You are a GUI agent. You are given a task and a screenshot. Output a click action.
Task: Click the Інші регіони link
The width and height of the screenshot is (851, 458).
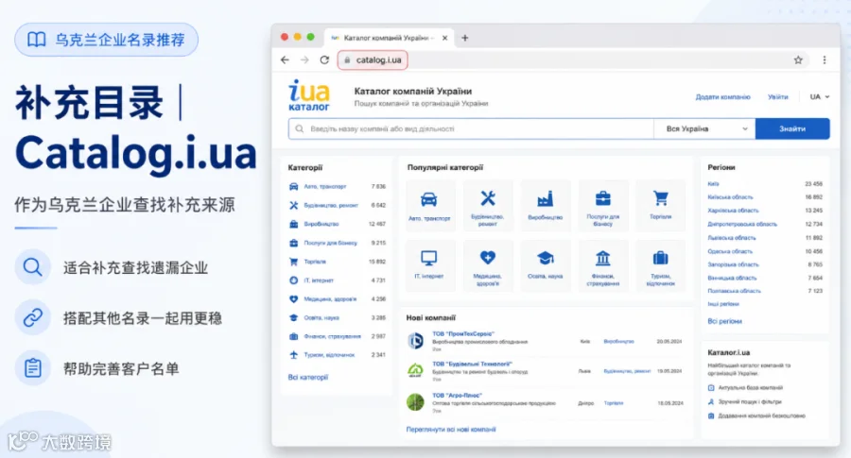(x=723, y=304)
